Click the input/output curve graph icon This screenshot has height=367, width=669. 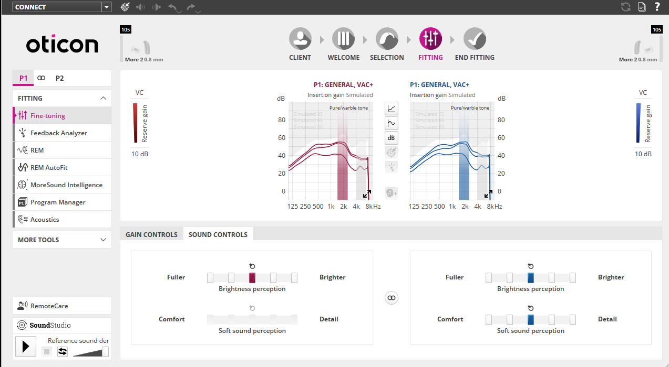(x=392, y=109)
